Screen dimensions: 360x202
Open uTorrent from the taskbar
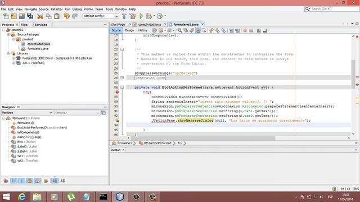point(71,197)
